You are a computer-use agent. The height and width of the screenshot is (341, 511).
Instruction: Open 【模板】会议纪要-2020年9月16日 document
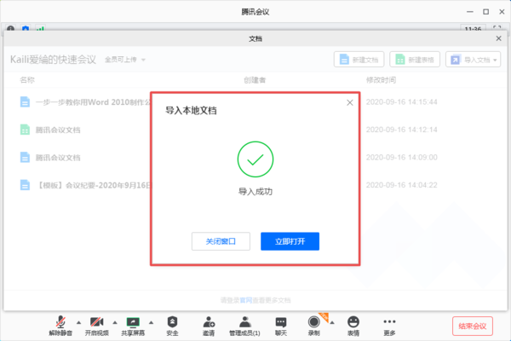click(x=85, y=185)
